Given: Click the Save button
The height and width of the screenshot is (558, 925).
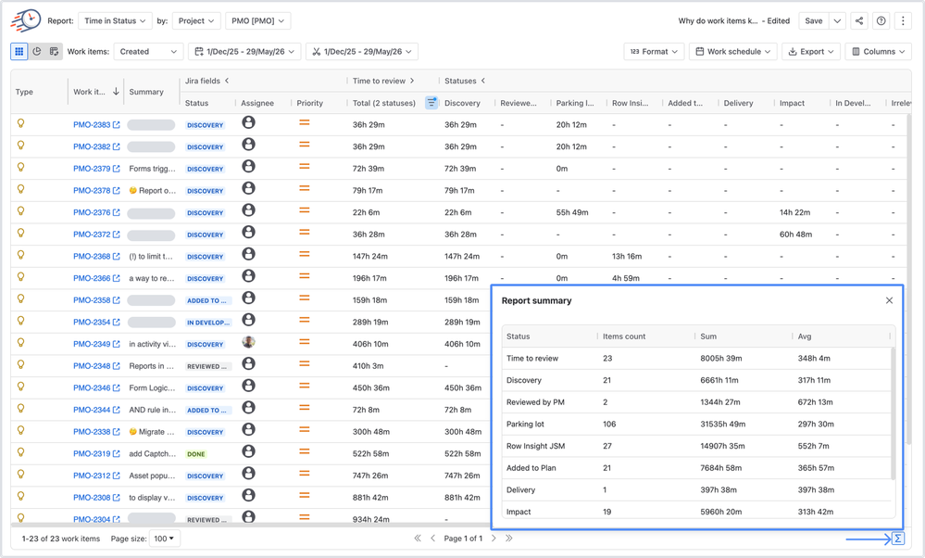Looking at the screenshot, I should click(x=814, y=20).
